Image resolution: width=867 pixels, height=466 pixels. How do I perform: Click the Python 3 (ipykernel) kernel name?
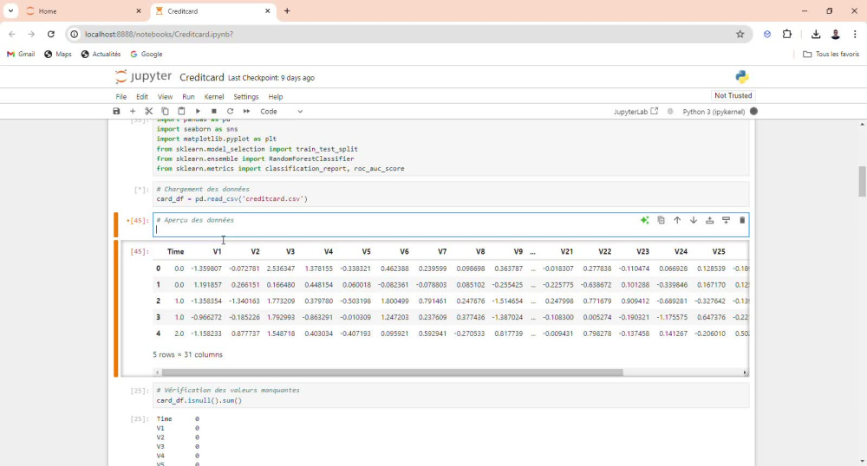[x=714, y=112]
